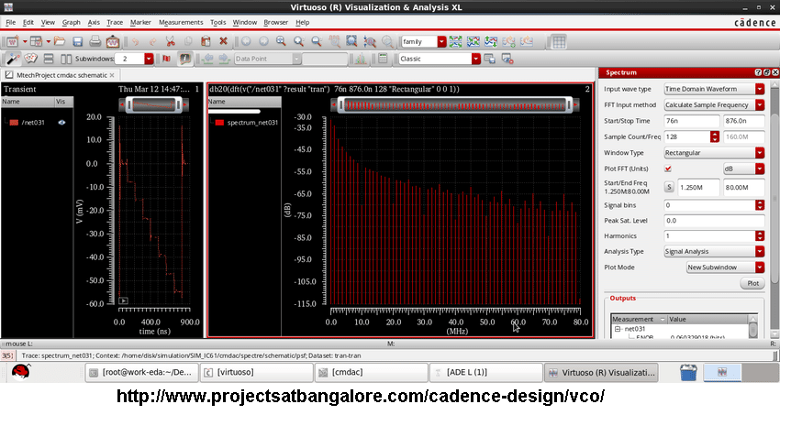Click the grid toggle icon in toolbar
791x426 pixels.
tap(559, 41)
